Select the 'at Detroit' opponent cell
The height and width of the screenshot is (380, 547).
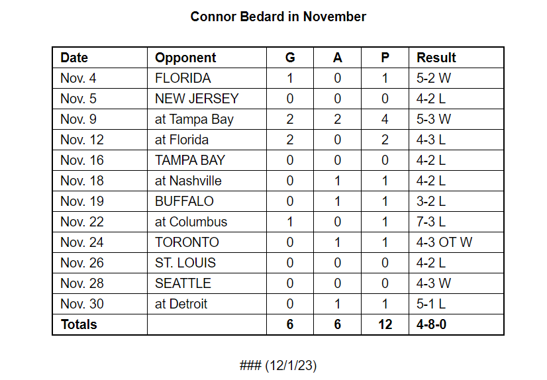click(x=207, y=304)
